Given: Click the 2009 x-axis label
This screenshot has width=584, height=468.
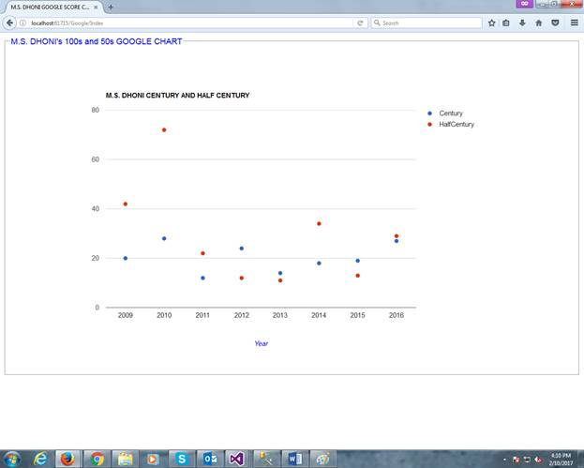Looking at the screenshot, I should point(126,315).
